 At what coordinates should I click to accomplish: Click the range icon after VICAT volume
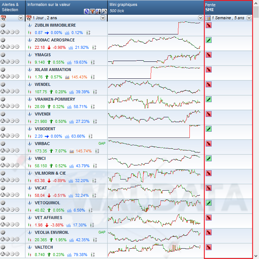pyautogui.click(x=94, y=196)
